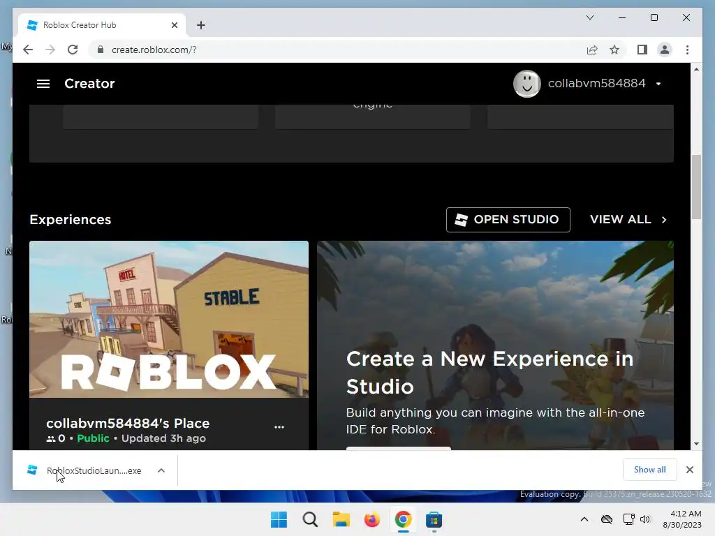Viewport: 715px width, 536px height.
Task: Click the site lock icon in address bar
Action: coord(101,50)
